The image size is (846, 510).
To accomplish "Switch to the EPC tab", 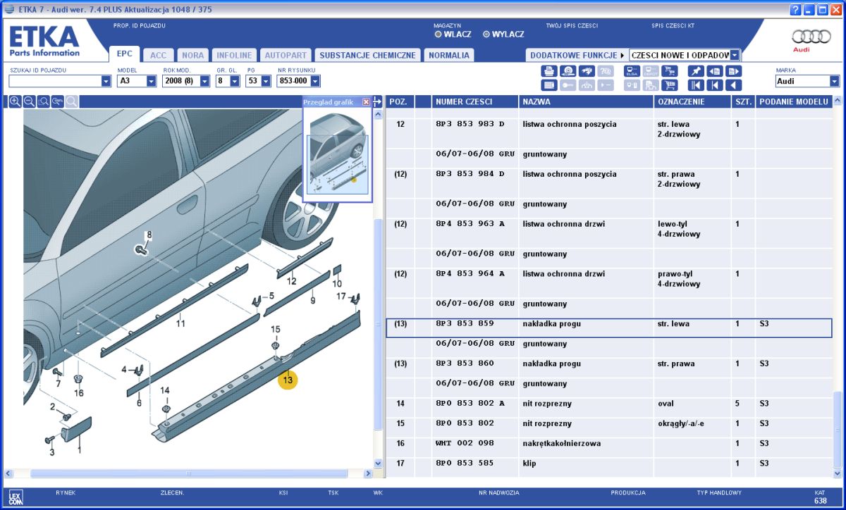I will tap(124, 54).
